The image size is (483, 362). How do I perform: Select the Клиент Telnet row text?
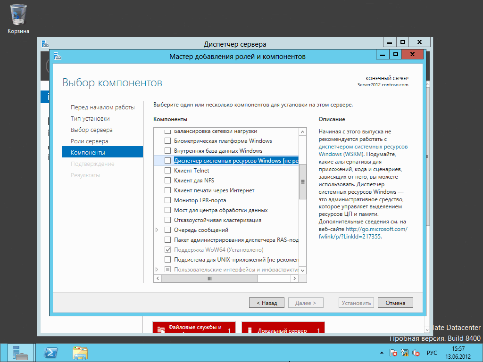[192, 171]
